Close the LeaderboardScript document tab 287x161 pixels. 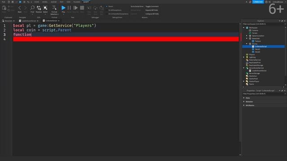point(38,21)
